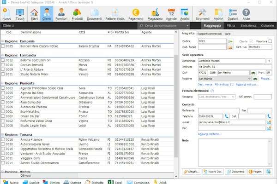Switch to Rapporti commerciali tab
This screenshot has width=277, height=184.
click(x=210, y=34)
